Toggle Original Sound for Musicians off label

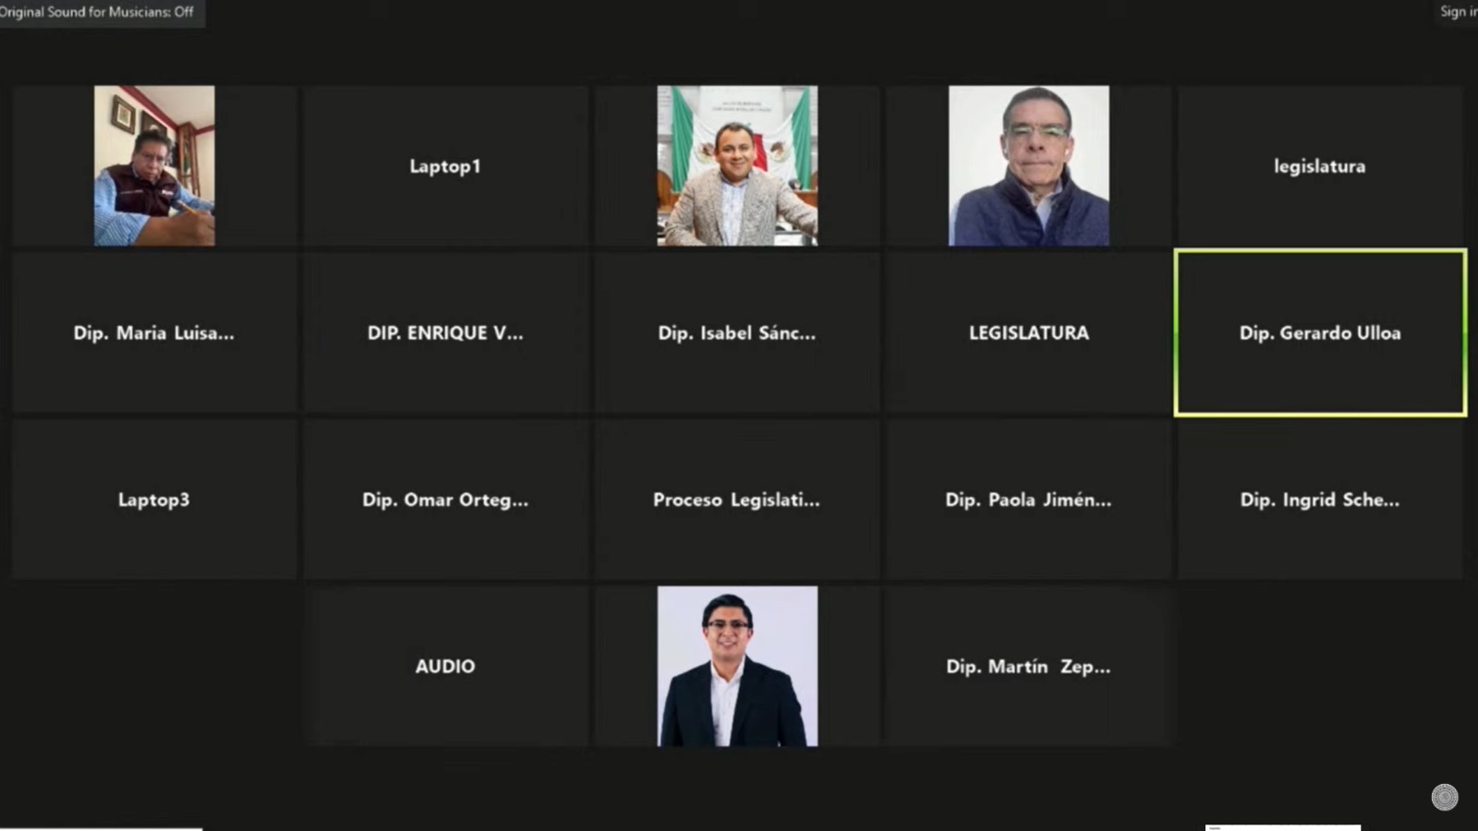[x=98, y=12]
